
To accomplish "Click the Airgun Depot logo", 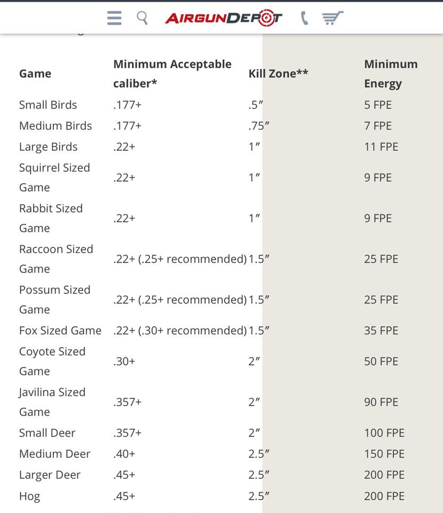I will [x=224, y=18].
